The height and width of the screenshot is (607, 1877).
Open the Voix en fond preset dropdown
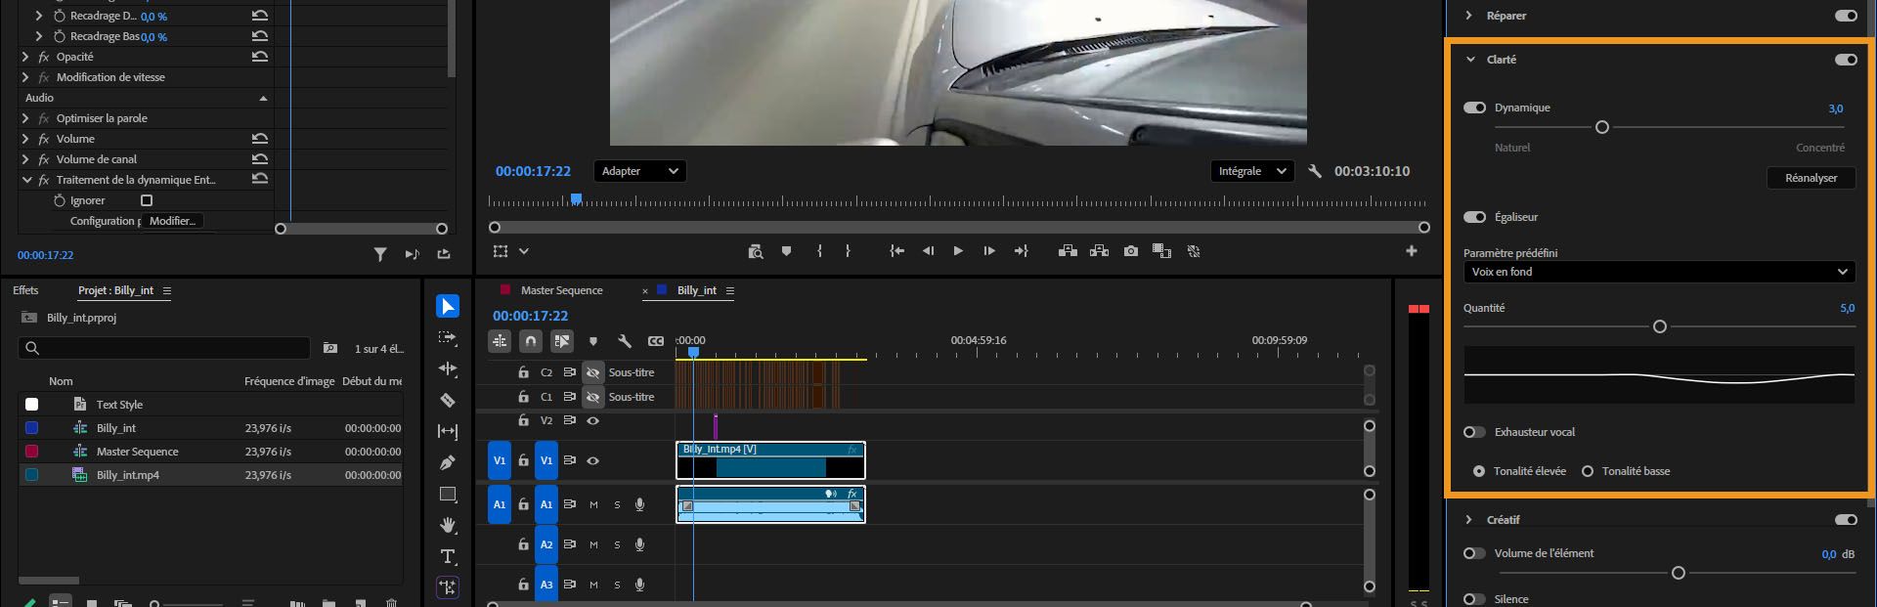tap(1659, 272)
